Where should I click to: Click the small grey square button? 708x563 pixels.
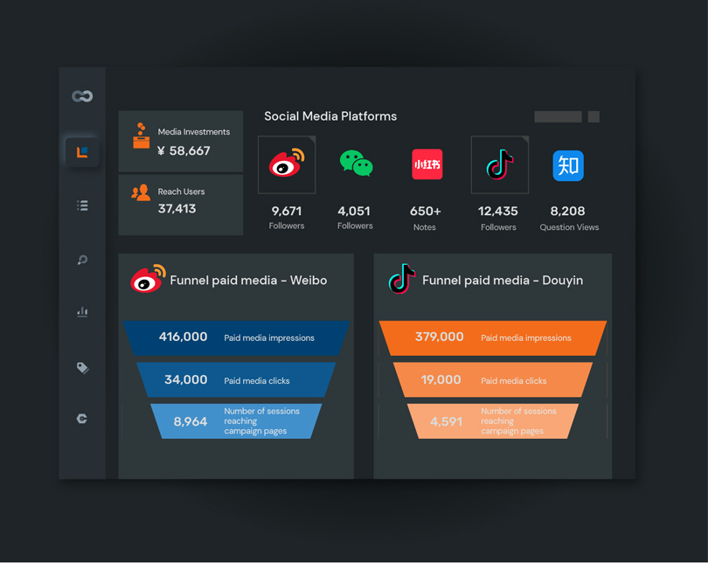click(x=593, y=117)
